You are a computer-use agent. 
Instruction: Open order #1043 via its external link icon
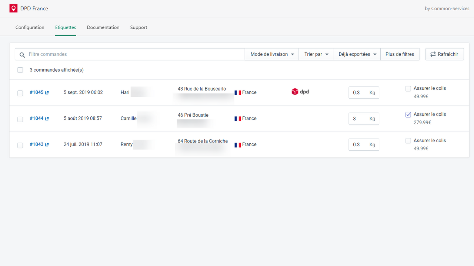(x=47, y=144)
